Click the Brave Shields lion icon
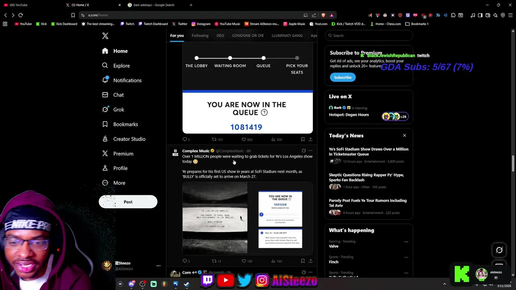 [323, 15]
